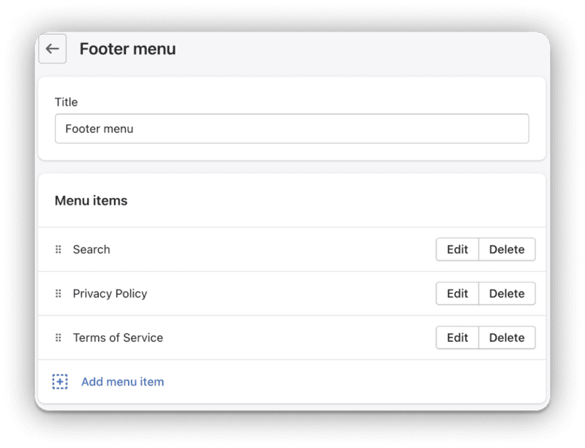585x448 pixels.
Task: Grab the drag handle beside Search
Action: (x=58, y=249)
